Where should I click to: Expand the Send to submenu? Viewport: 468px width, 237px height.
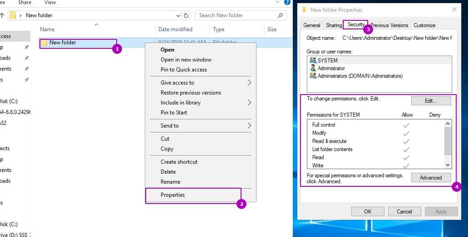(249, 125)
